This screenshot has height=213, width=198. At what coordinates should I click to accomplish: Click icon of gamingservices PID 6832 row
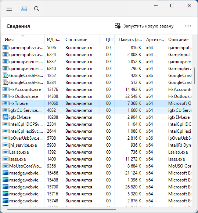(x=6, y=61)
